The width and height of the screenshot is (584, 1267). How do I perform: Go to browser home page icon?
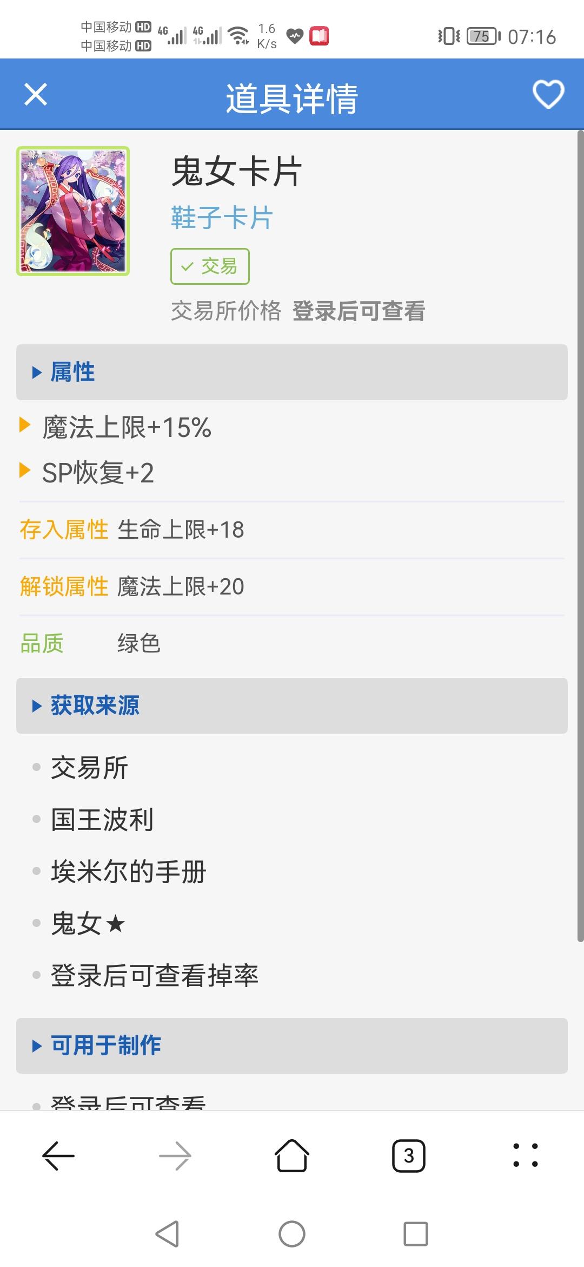(x=292, y=1156)
